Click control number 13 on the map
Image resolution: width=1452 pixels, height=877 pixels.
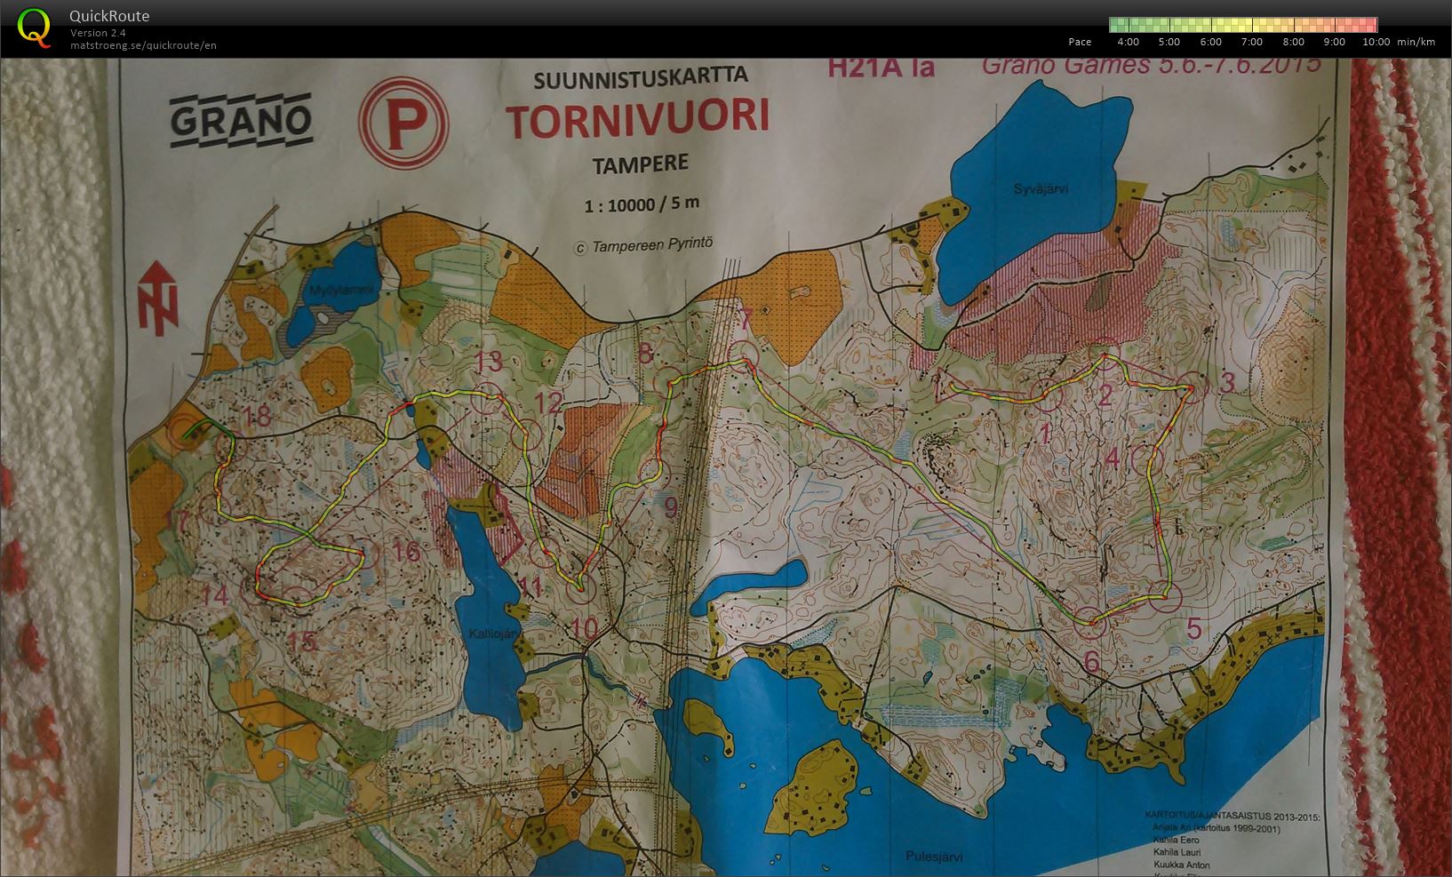tap(488, 362)
